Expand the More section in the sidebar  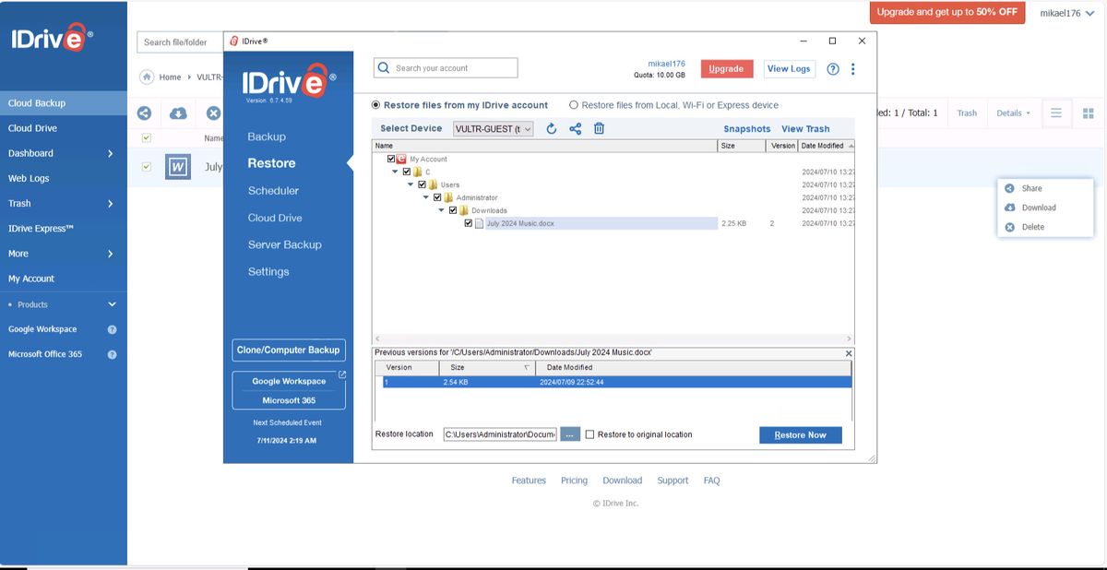pyautogui.click(x=55, y=253)
